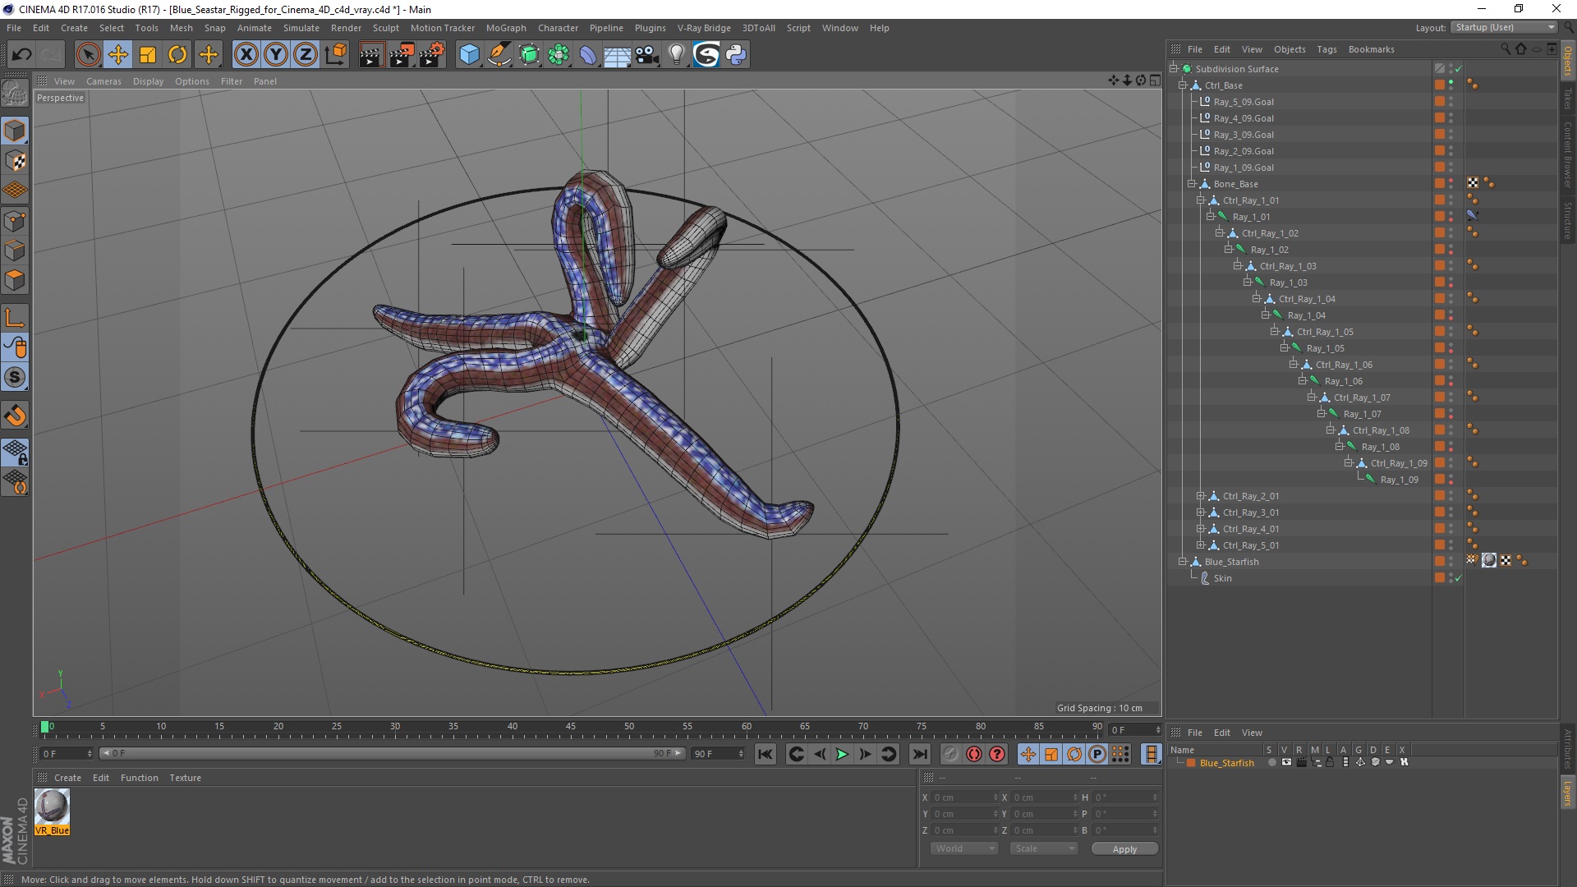Click Blue_Starfish layer color swatch
1577x887 pixels.
tap(1191, 763)
